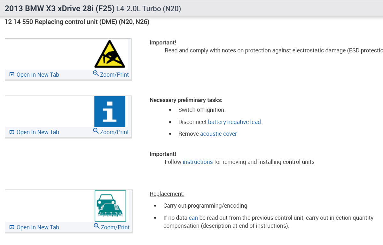Click the new-tab icon under car image

(x=12, y=227)
